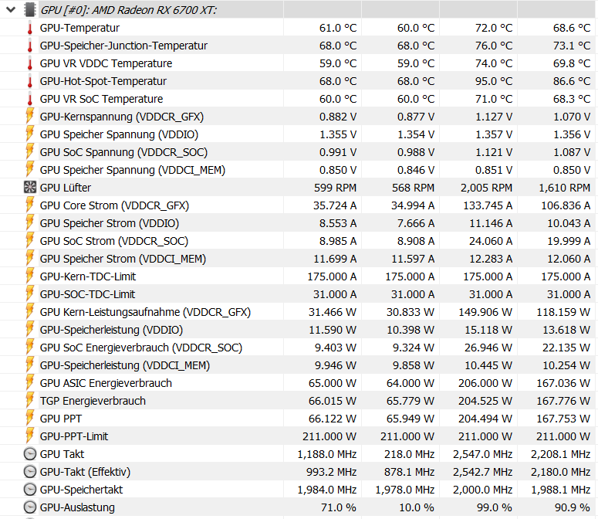Select the TGP Energieverbrauch label

93,401
